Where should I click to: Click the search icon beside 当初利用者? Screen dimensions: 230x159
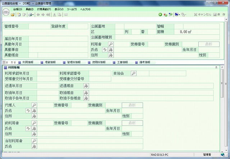click(x=34, y=141)
